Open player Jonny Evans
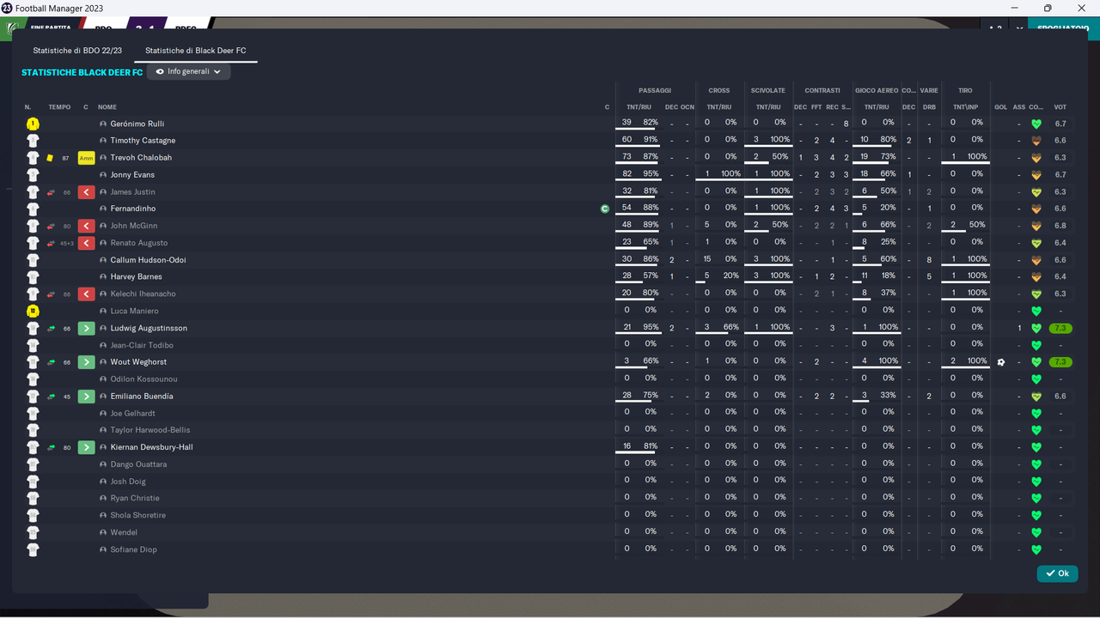Viewport: 1100px width, 618px height. click(x=132, y=175)
